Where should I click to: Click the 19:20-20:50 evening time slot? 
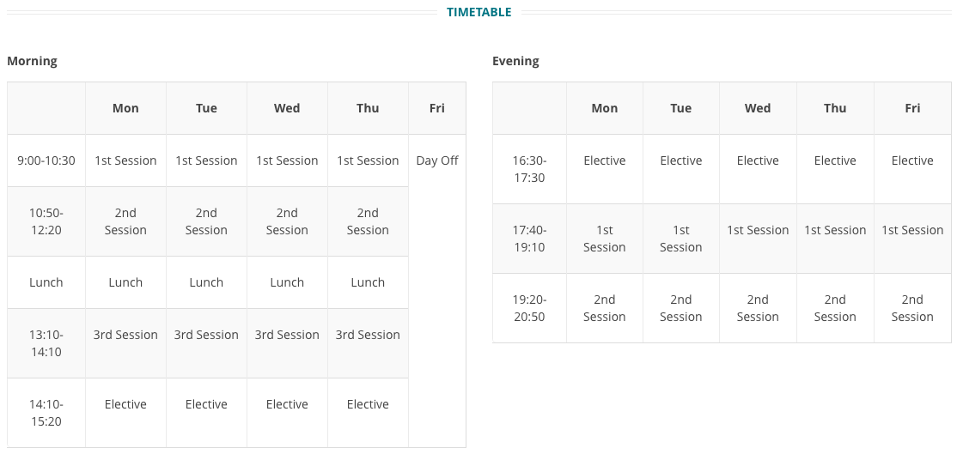point(530,308)
